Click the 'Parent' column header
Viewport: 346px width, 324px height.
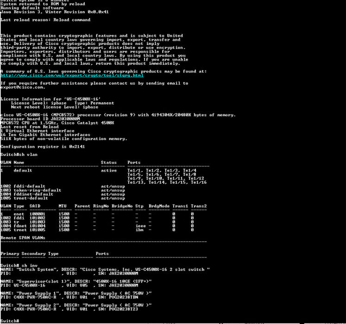click(x=82, y=206)
